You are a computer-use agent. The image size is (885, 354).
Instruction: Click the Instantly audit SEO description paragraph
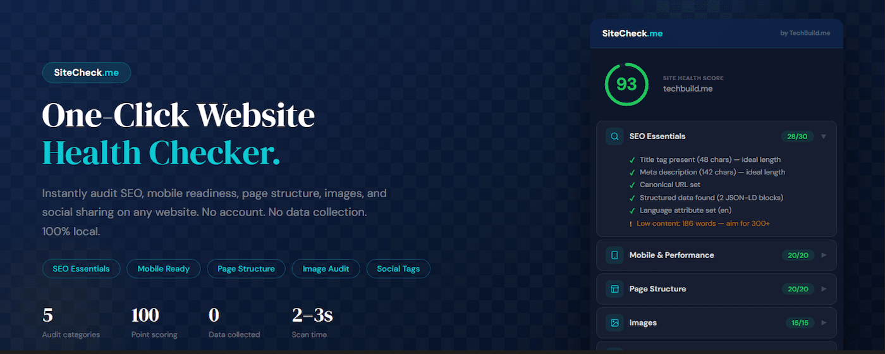pos(214,212)
